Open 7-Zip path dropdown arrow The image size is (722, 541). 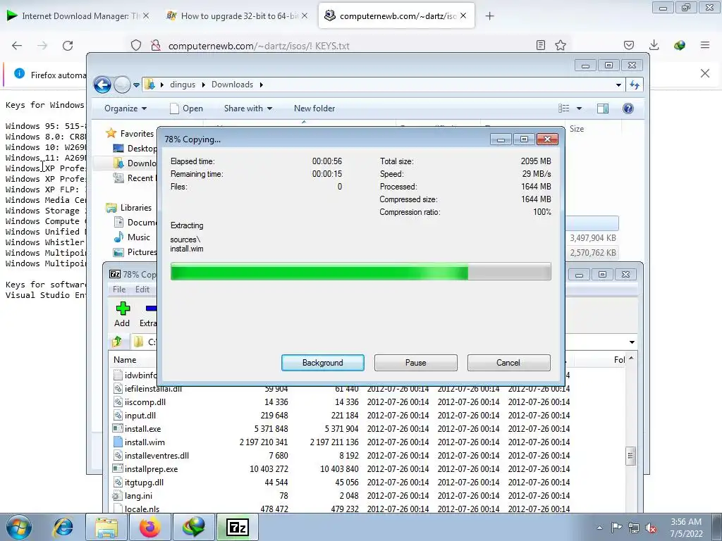[632, 342]
